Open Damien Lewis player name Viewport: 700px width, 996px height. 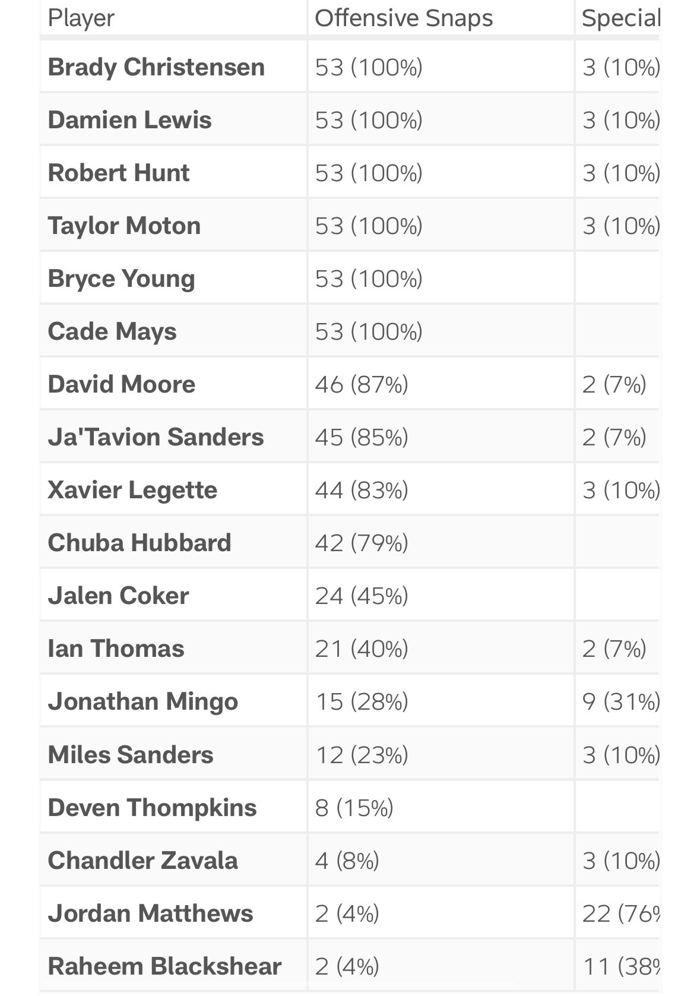coord(129,119)
